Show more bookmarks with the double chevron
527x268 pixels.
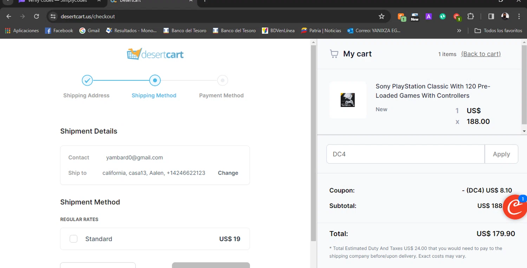click(459, 31)
